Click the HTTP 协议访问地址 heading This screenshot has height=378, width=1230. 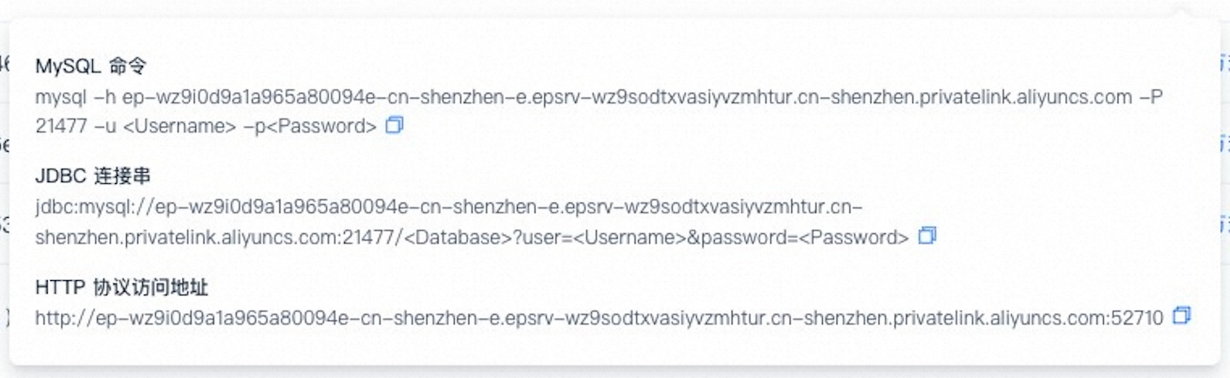(122, 288)
